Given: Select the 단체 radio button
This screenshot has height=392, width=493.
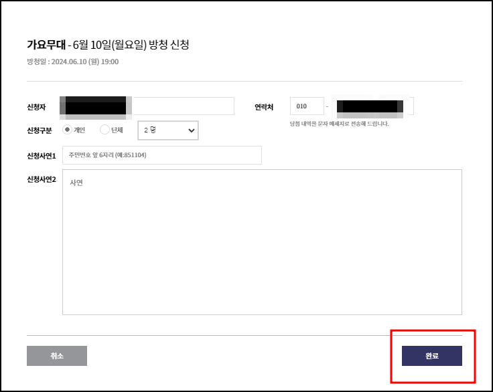Looking at the screenshot, I should click(104, 129).
